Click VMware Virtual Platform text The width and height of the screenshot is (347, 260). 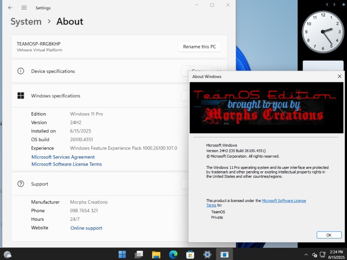pos(39,50)
